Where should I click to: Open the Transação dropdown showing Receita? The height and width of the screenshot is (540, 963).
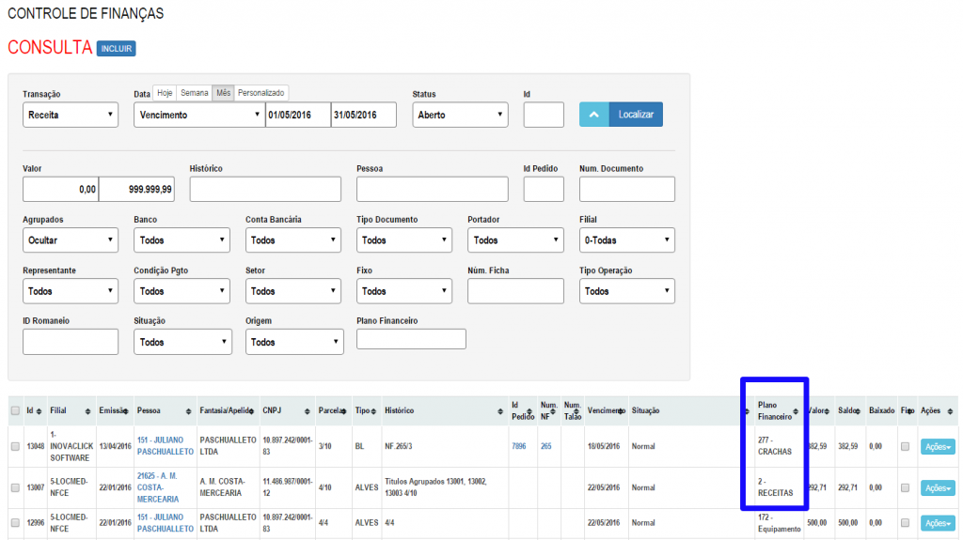tap(71, 116)
